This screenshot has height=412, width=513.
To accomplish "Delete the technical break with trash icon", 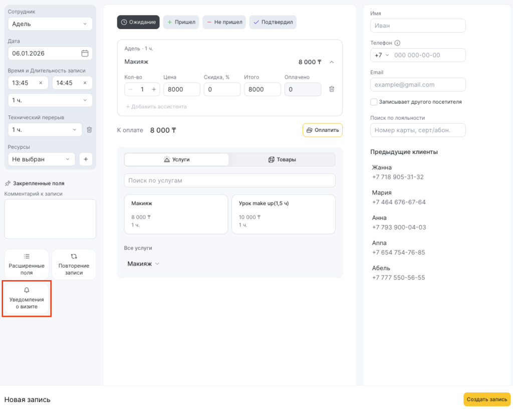I will click(89, 129).
